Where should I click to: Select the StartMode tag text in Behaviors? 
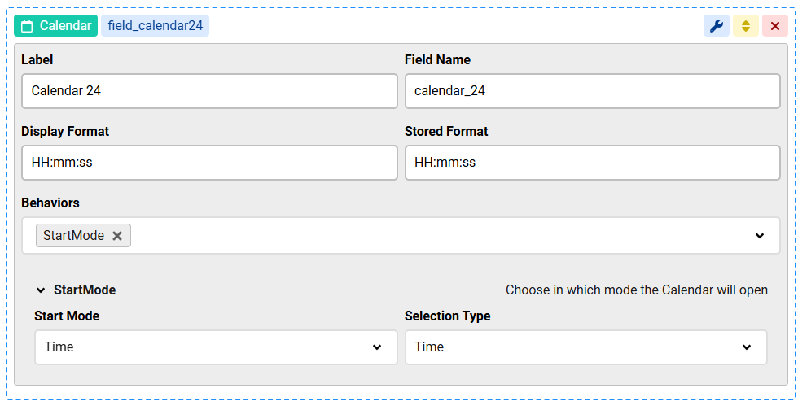tap(74, 236)
